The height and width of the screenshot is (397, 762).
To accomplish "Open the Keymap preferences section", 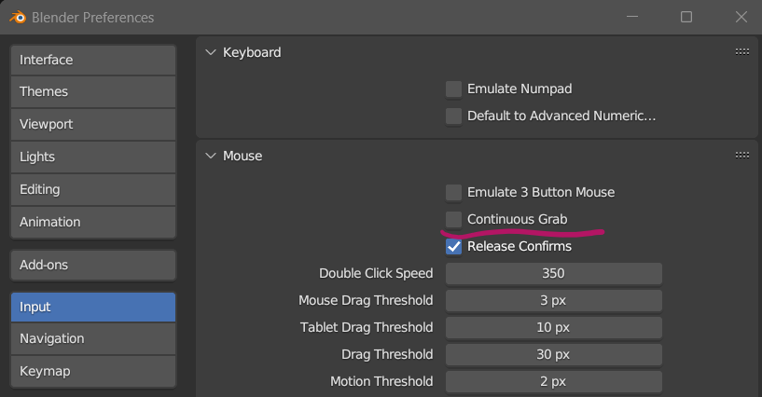I will [x=93, y=371].
